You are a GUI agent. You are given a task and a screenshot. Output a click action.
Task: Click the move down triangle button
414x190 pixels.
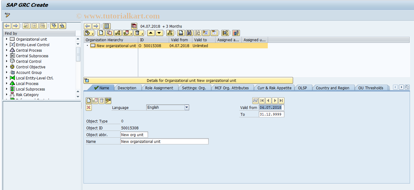coord(159,33)
